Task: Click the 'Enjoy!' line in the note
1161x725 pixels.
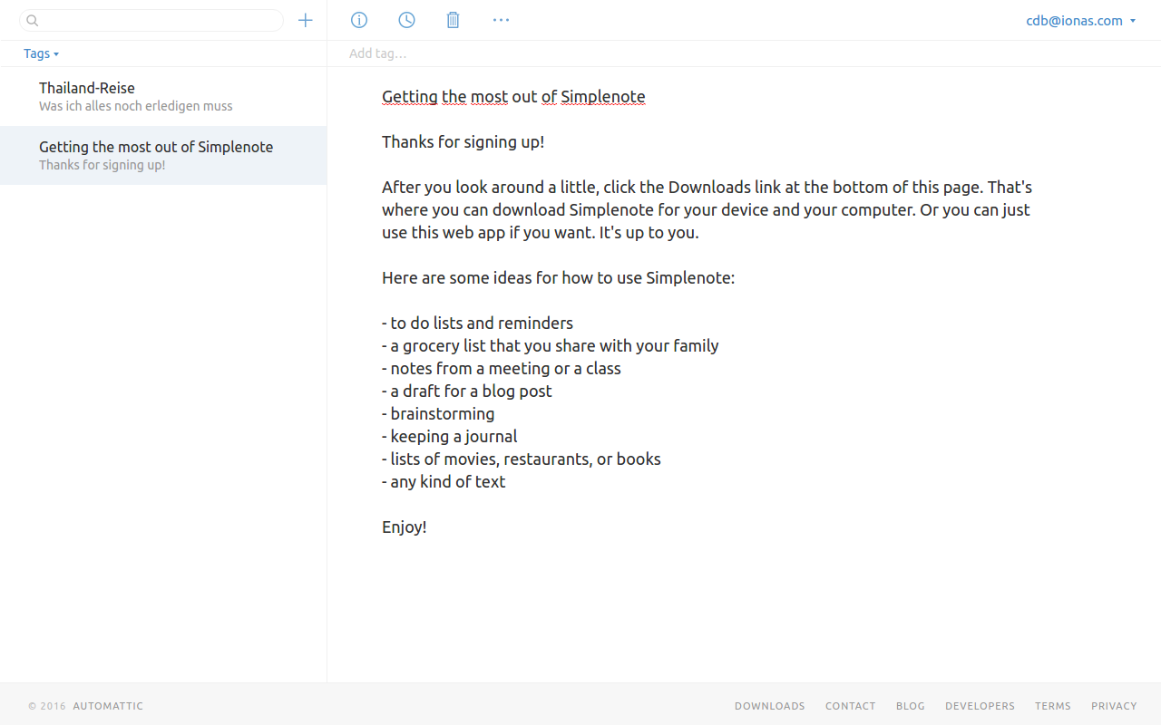Action: click(x=404, y=527)
